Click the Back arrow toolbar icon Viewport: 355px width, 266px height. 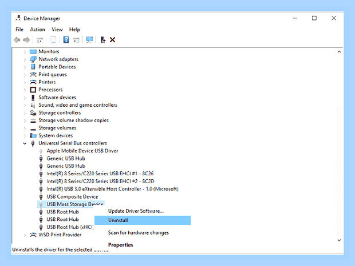(x=17, y=40)
